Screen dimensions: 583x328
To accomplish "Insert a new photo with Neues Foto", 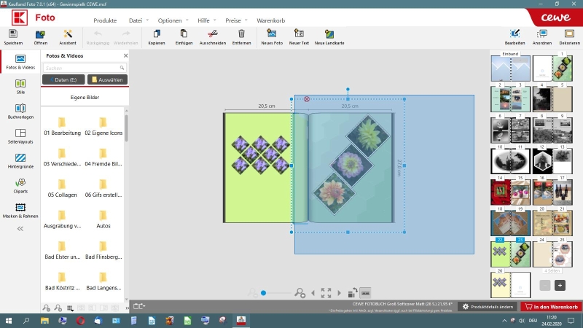I will pyautogui.click(x=272, y=34).
